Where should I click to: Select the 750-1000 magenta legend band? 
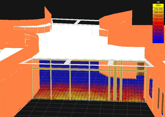pos(158,30)
